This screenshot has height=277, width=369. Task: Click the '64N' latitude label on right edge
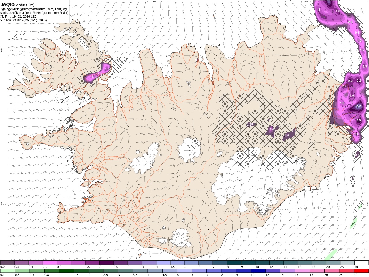click(368, 203)
